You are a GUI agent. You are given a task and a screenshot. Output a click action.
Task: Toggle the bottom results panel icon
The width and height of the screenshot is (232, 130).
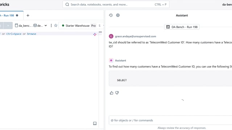(x=95, y=123)
